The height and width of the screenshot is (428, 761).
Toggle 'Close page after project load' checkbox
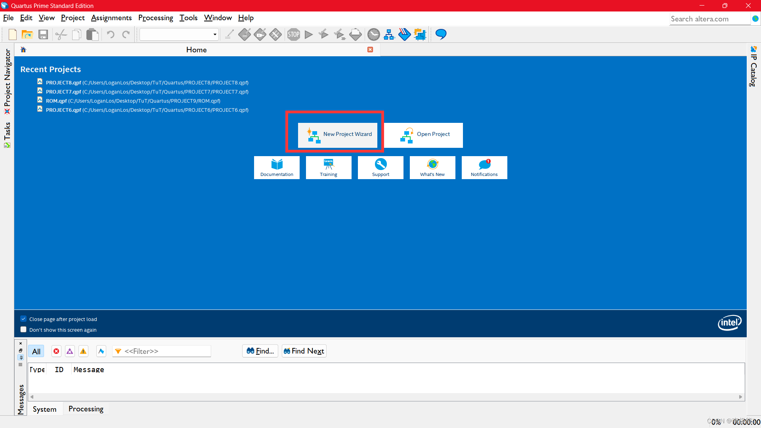pyautogui.click(x=23, y=319)
